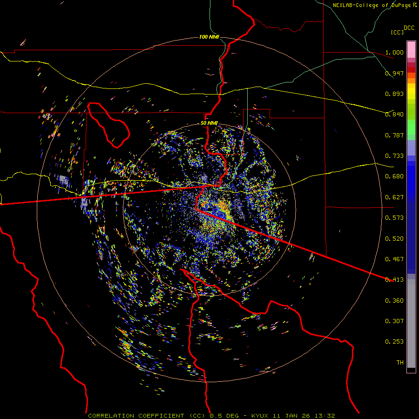Select the 0.680 legend value

[x=394, y=176]
